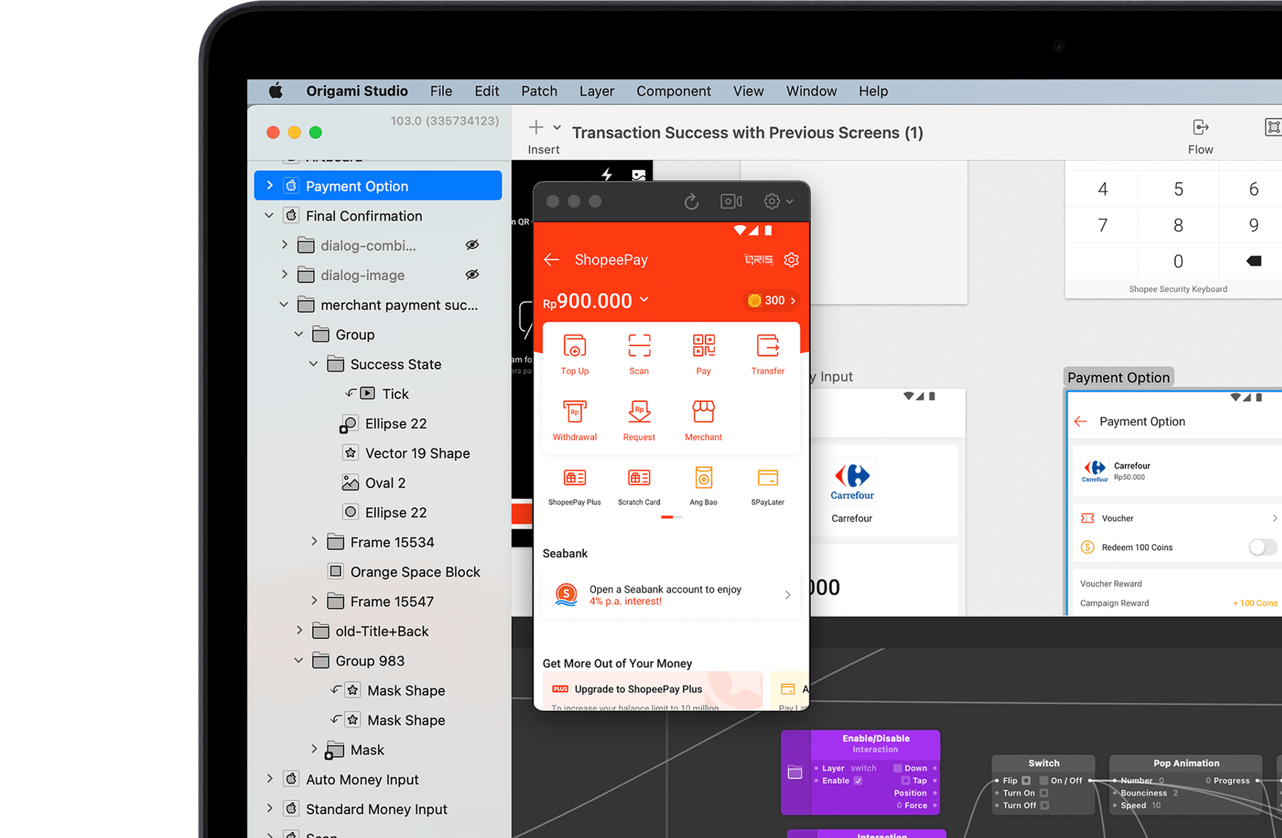The height and width of the screenshot is (838, 1282).
Task: Tap the Scan icon in ShopeePay preview
Action: click(x=639, y=345)
